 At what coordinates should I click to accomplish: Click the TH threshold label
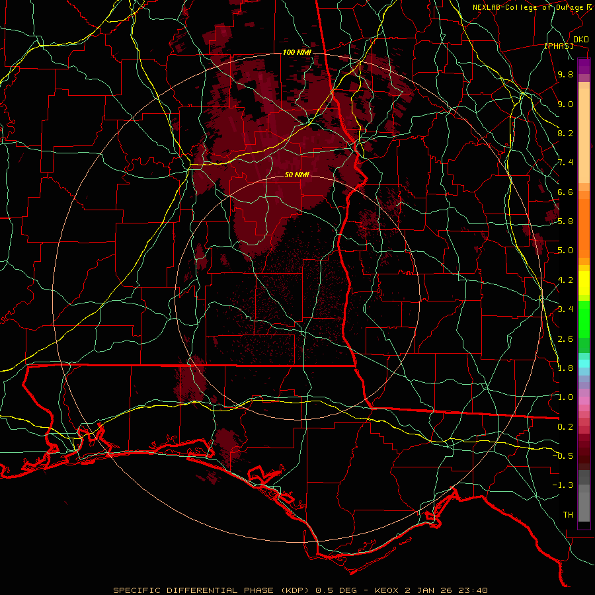(x=568, y=514)
